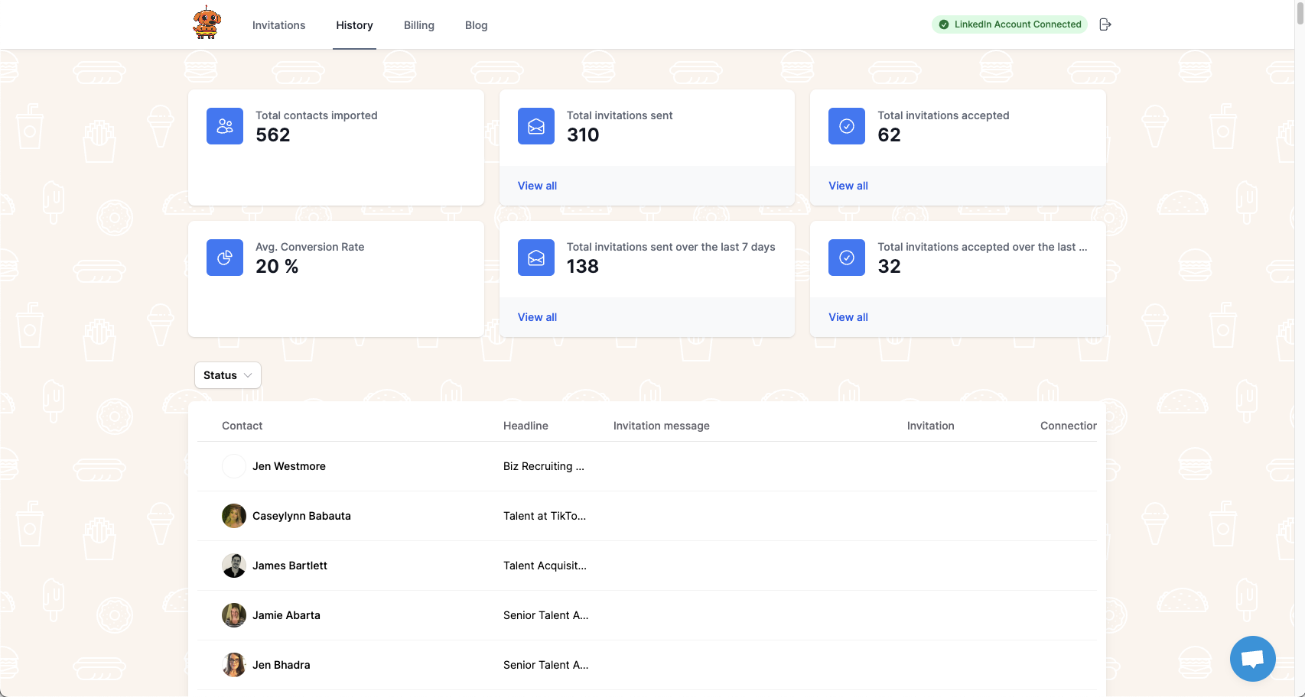Click the Total invitations sent envelope icon
This screenshot has height=697, width=1305.
(536, 126)
